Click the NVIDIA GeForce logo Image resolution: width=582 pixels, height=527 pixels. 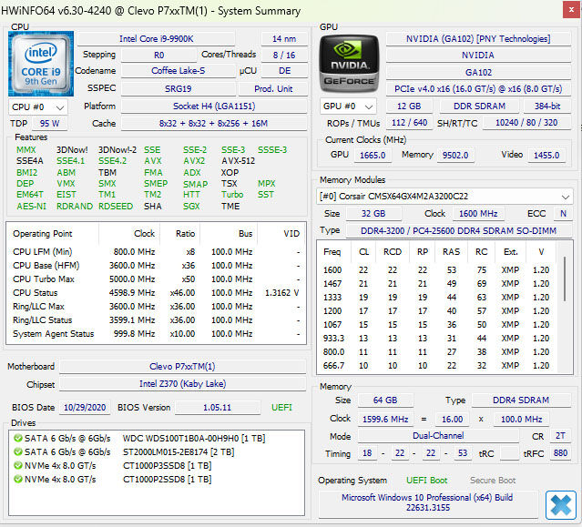349,64
